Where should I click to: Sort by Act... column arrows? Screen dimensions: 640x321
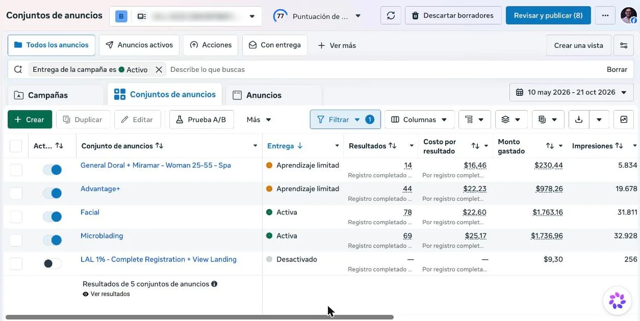tap(59, 146)
